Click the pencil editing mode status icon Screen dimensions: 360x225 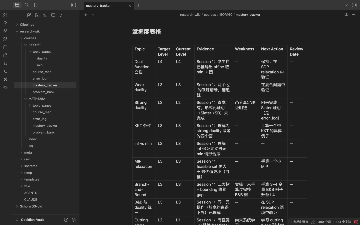(x=313, y=222)
